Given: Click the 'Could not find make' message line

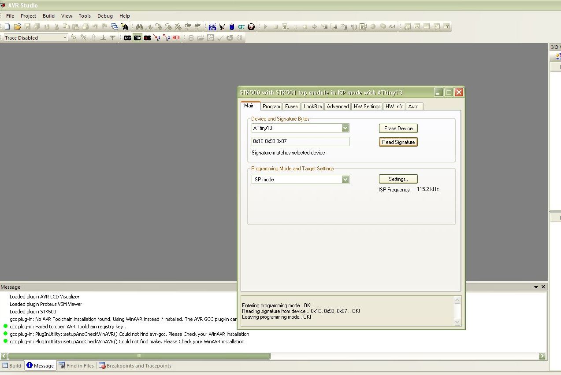Looking at the screenshot, I should (127, 342).
